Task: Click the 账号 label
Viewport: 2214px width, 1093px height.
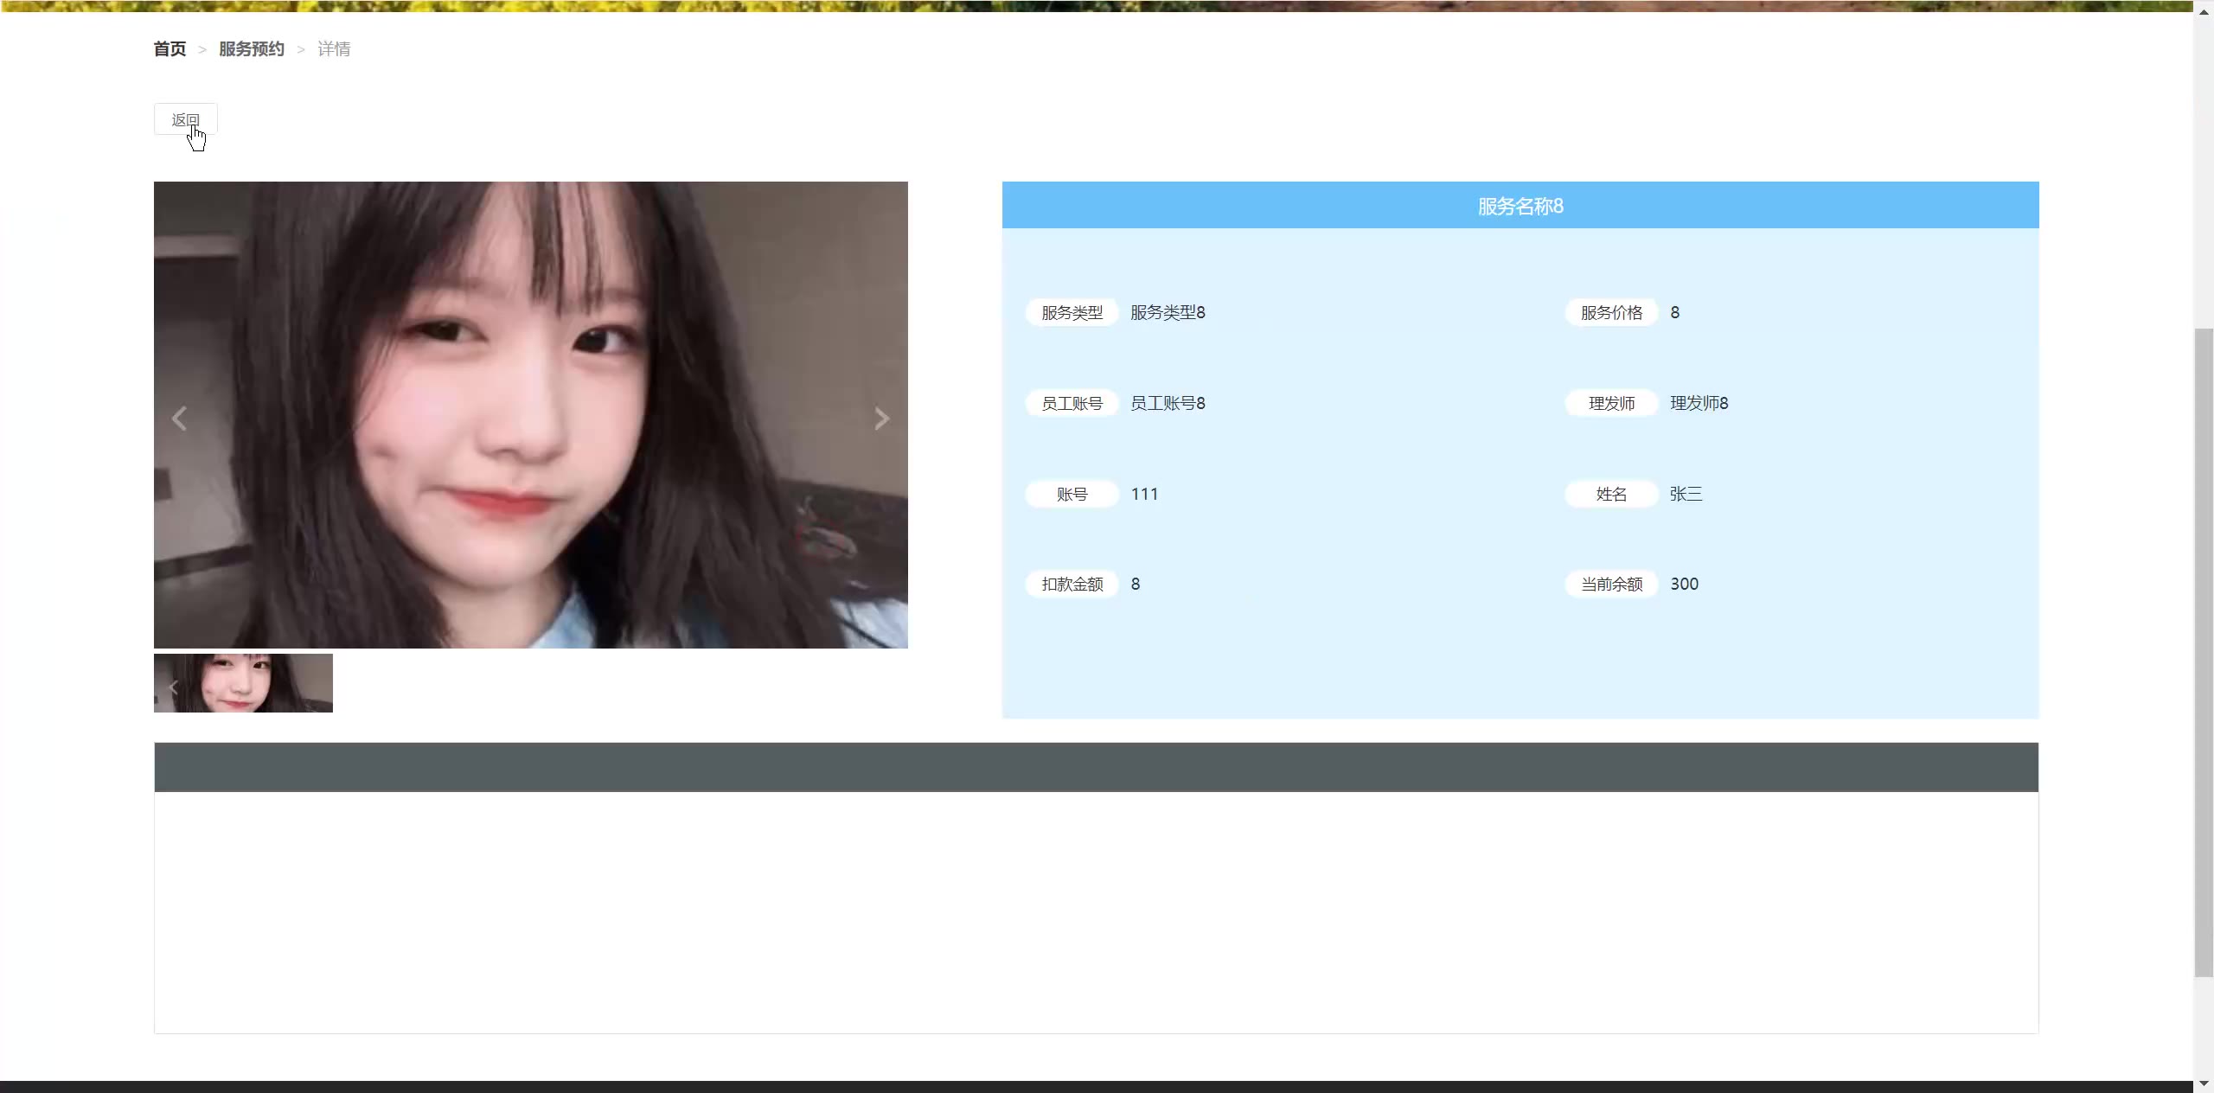Action: (1072, 495)
